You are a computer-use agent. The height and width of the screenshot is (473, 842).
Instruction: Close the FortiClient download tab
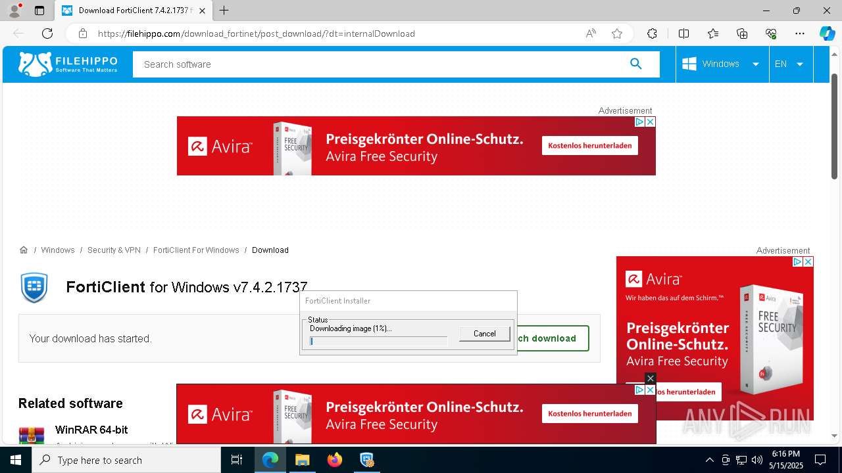(x=202, y=11)
